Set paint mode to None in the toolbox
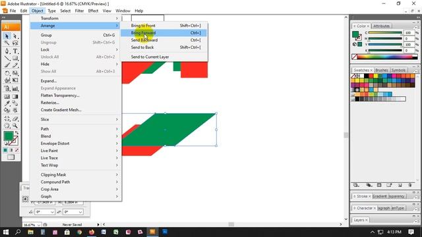Viewport: 422px width, 237px height. click(x=16, y=150)
